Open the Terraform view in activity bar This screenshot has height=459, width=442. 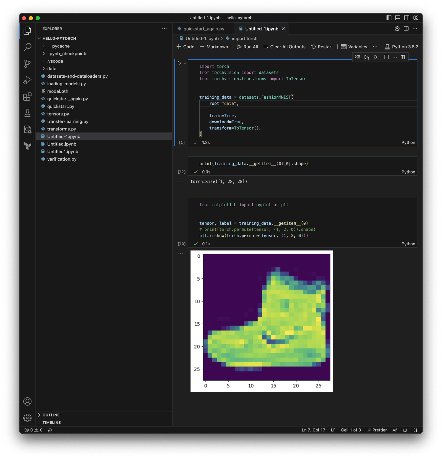(28, 146)
